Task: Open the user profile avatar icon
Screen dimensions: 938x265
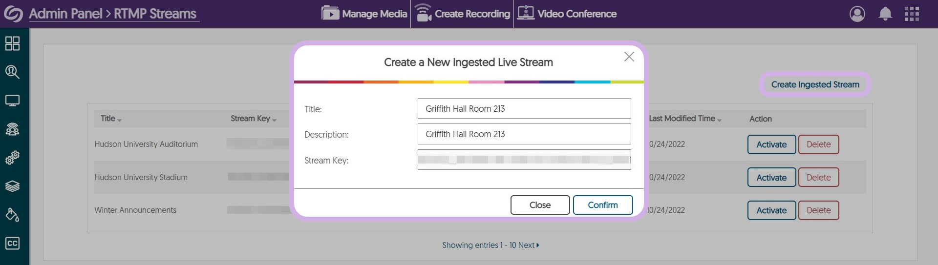Action: [x=857, y=14]
